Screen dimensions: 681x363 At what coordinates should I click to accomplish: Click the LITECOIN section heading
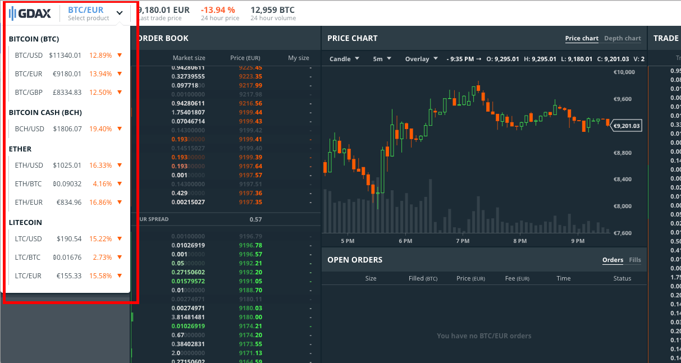coord(25,223)
